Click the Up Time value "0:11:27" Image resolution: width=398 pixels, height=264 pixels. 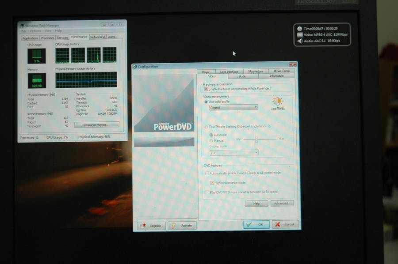(112, 110)
